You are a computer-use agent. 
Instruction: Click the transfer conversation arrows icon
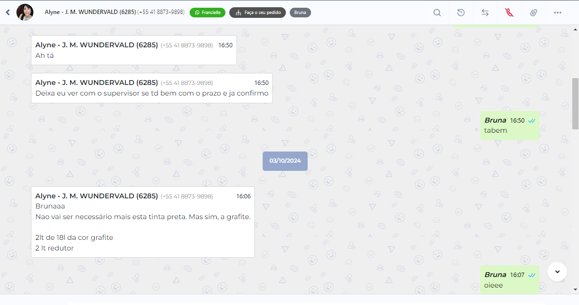[485, 13]
